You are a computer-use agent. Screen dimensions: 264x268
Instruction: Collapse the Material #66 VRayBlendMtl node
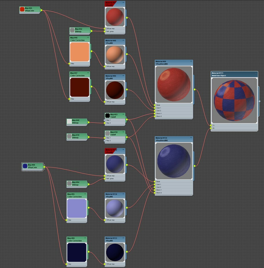pos(191,61)
